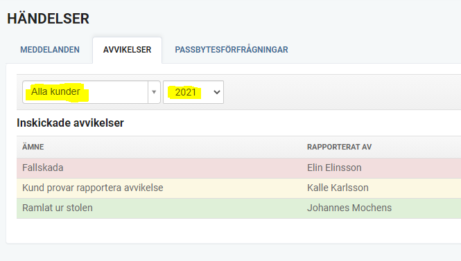Select the green highlighted deviation row
The image size is (461, 261).
pos(238,208)
